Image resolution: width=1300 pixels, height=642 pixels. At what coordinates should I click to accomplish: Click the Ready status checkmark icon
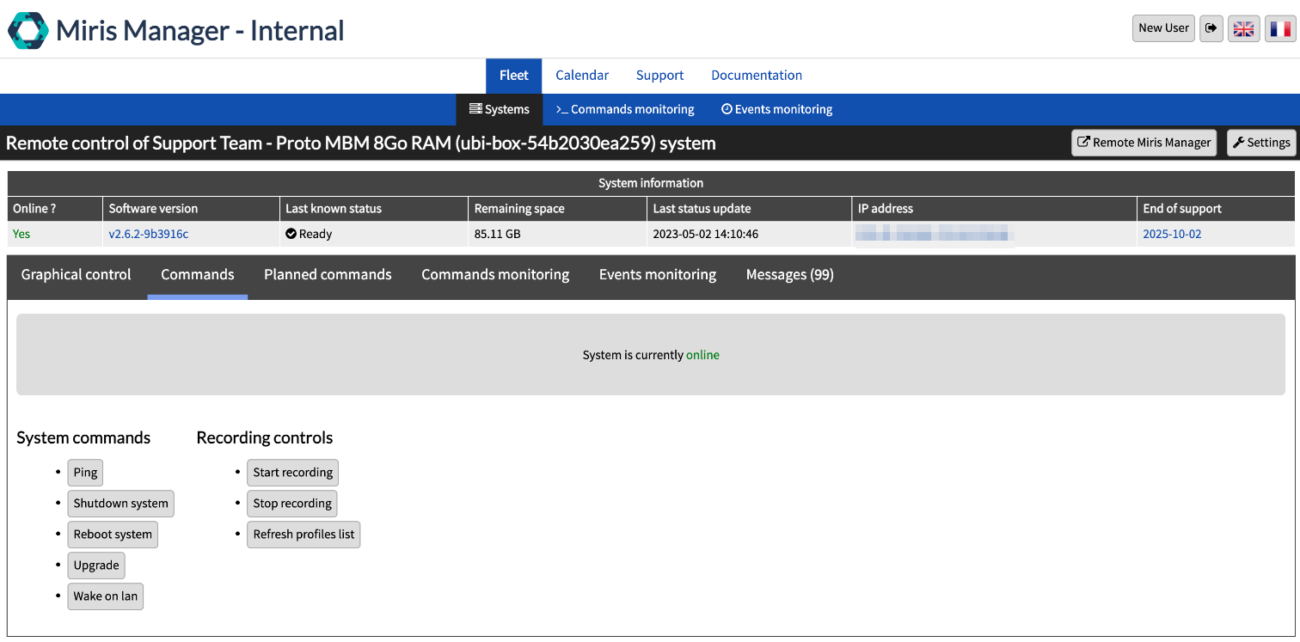coord(291,234)
